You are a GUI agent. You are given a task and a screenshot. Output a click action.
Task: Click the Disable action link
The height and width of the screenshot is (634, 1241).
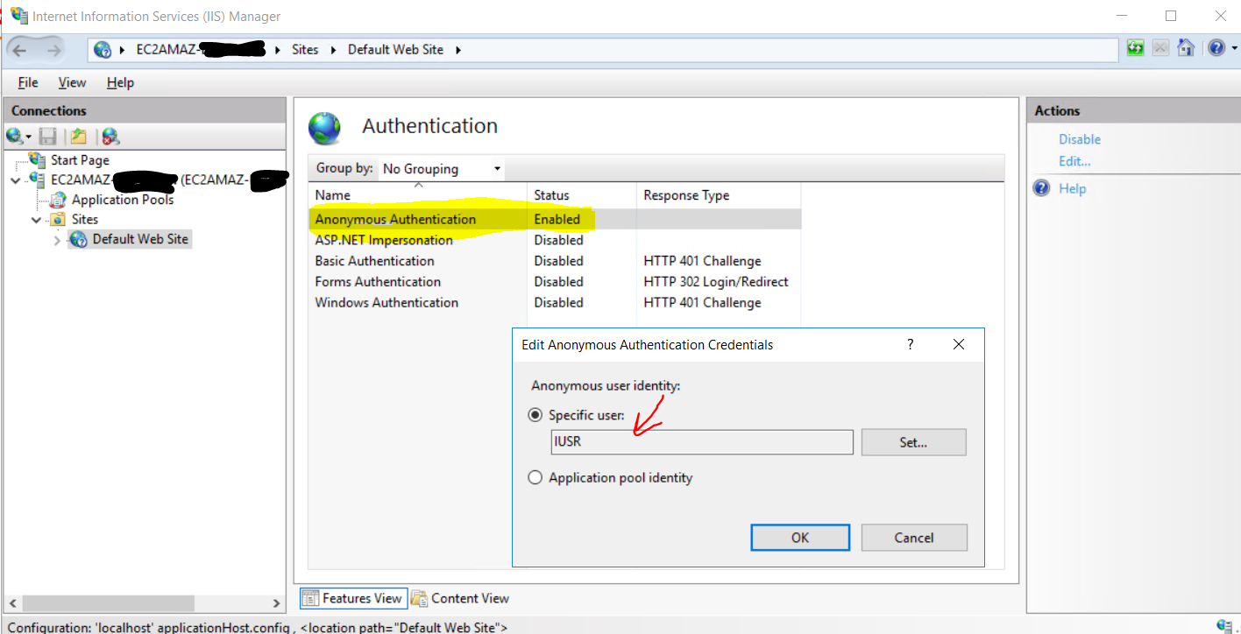point(1080,139)
